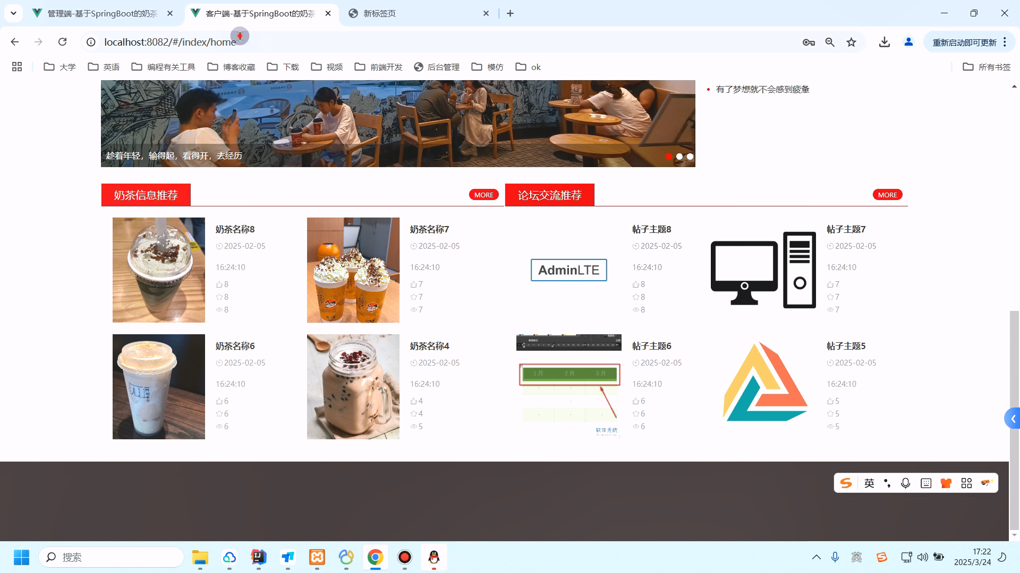Click MORE in 论坛交流推荐 section

(x=887, y=194)
